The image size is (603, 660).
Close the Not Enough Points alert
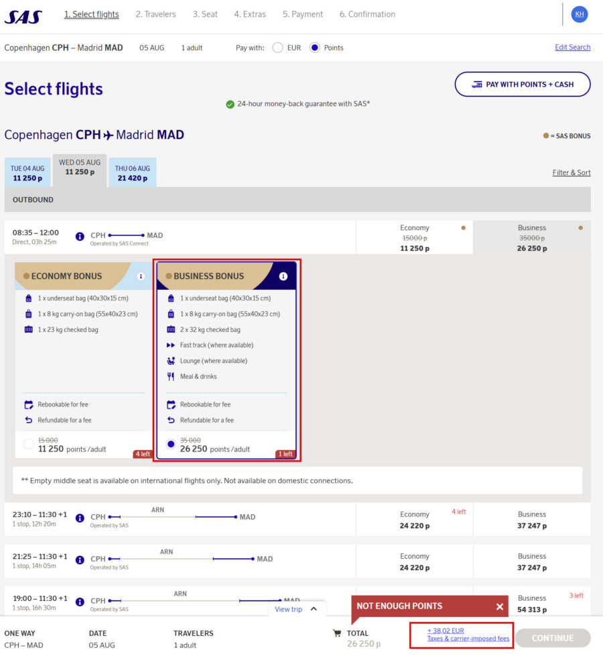point(500,606)
